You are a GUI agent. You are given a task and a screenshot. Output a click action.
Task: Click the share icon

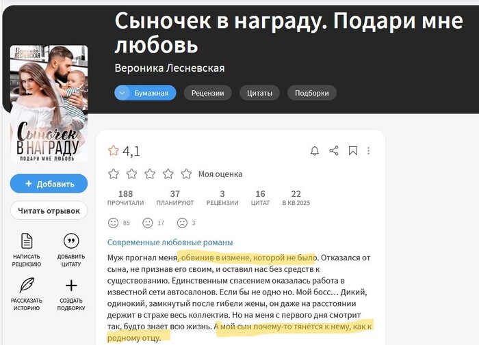click(x=334, y=151)
